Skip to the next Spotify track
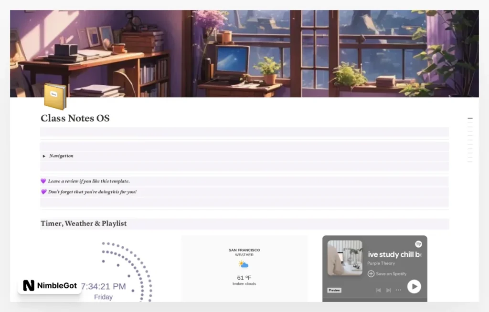 pos(388,290)
